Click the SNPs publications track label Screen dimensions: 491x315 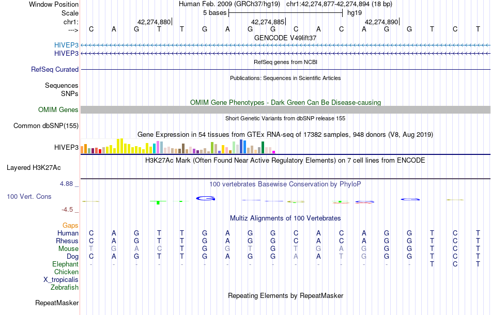point(70,93)
